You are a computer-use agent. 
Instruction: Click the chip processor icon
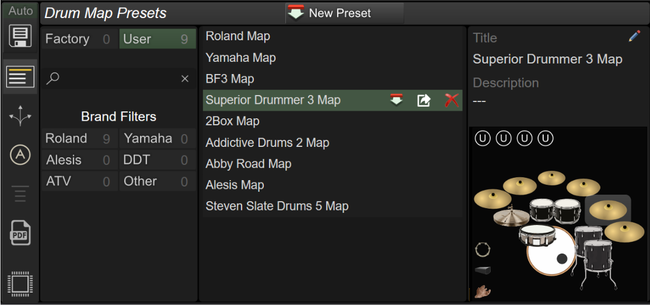tap(20, 284)
